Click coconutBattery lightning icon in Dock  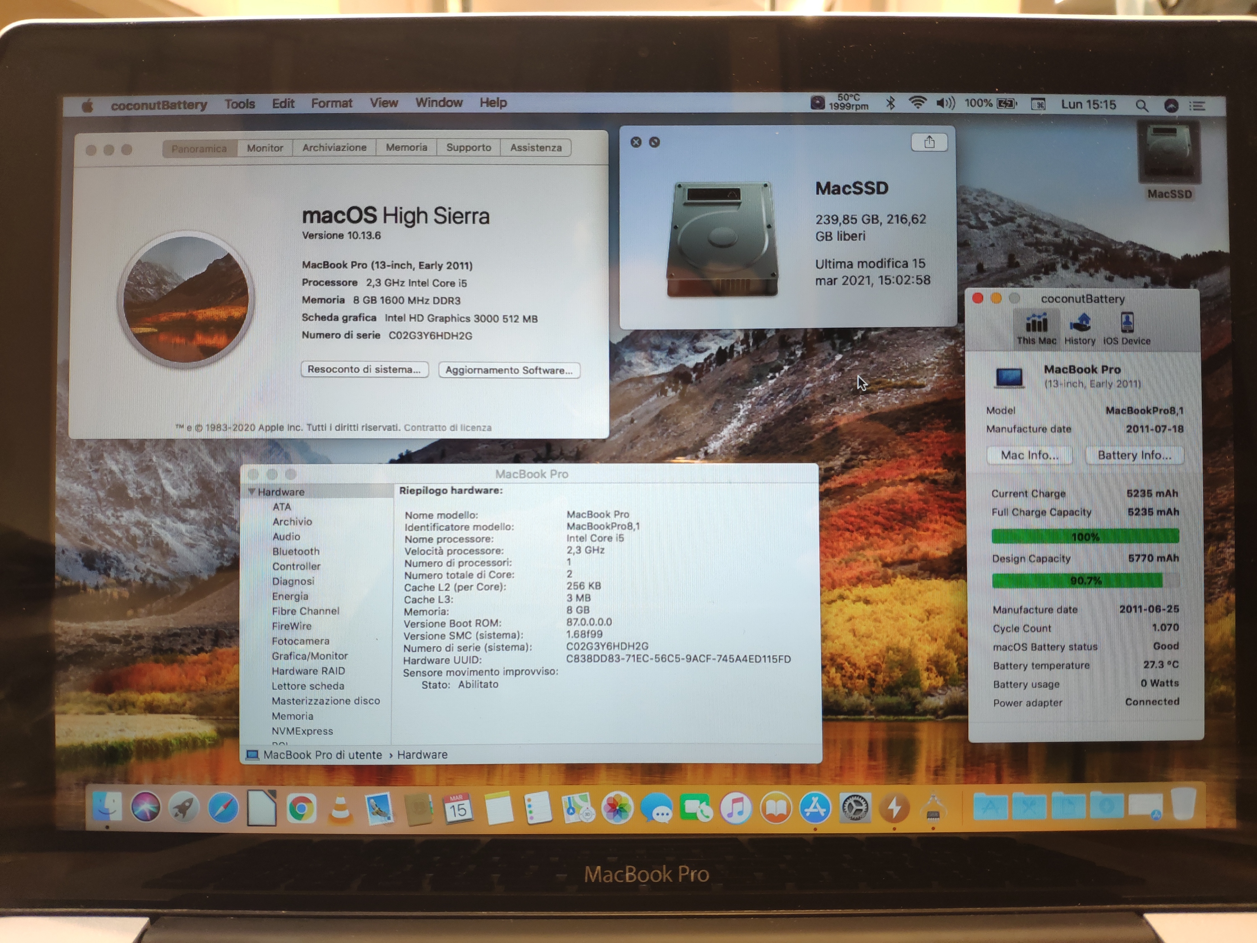coord(894,807)
